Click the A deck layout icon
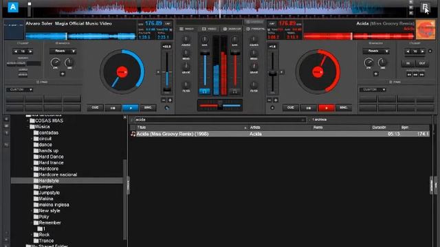Image resolution: width=440 pixels, height=247 pixels. click(13, 7)
